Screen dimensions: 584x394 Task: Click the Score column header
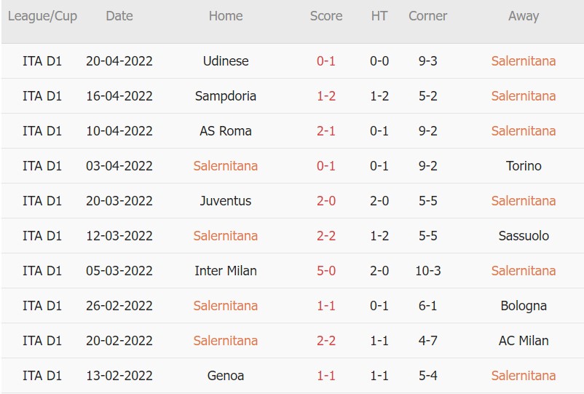(326, 16)
